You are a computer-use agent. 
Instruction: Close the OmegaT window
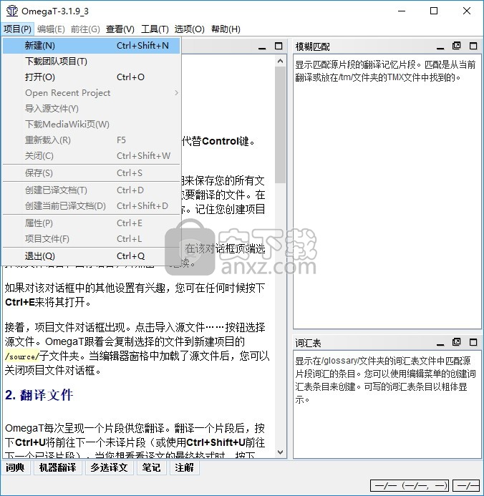coord(467,11)
